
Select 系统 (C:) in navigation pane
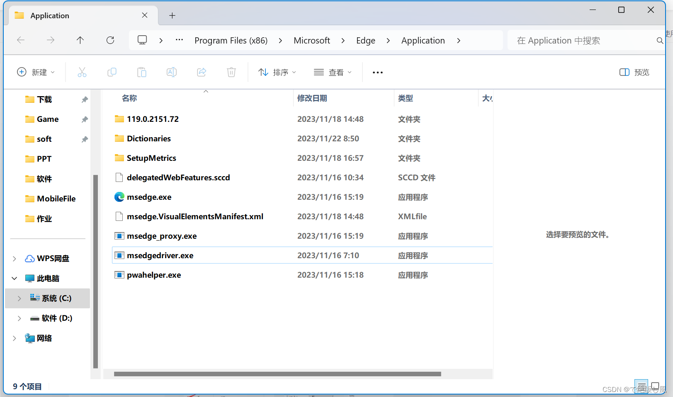point(47,298)
